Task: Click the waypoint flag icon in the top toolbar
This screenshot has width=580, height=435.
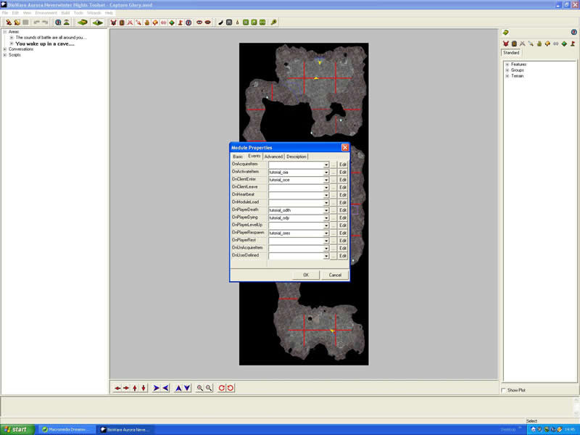Action: click(x=180, y=22)
